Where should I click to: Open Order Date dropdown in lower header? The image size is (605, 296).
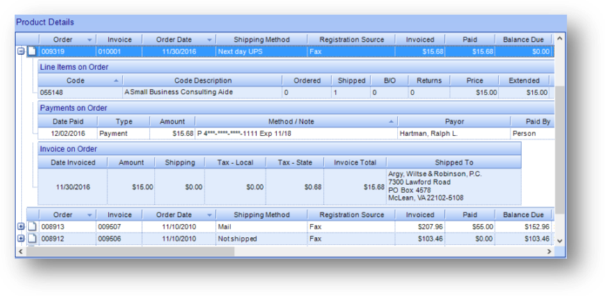click(210, 215)
